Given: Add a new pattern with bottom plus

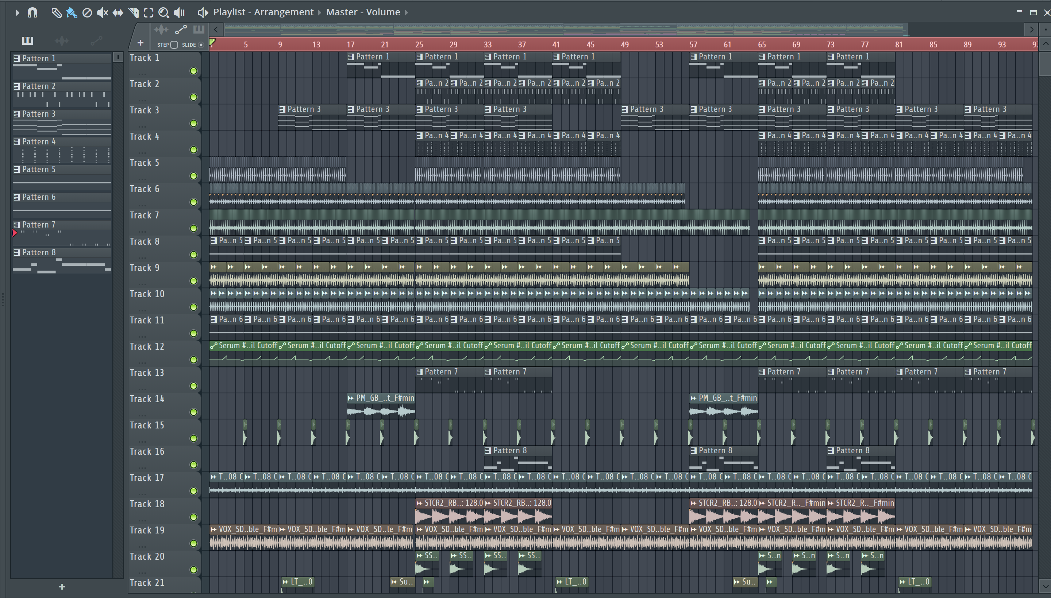Looking at the screenshot, I should coord(62,586).
